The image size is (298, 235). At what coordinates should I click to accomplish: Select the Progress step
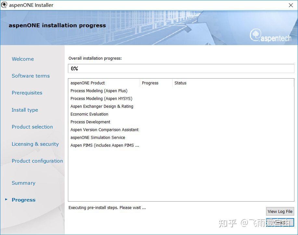[23, 200]
